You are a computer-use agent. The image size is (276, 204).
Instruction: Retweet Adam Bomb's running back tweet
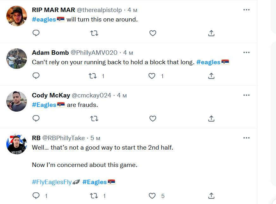pyautogui.click(x=93, y=76)
